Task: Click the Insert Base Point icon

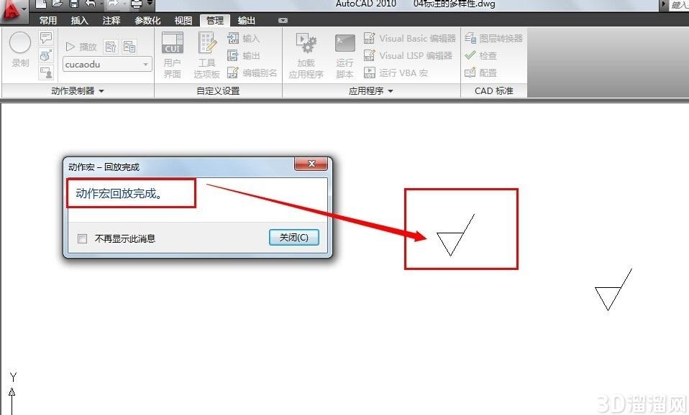Action: (x=46, y=55)
